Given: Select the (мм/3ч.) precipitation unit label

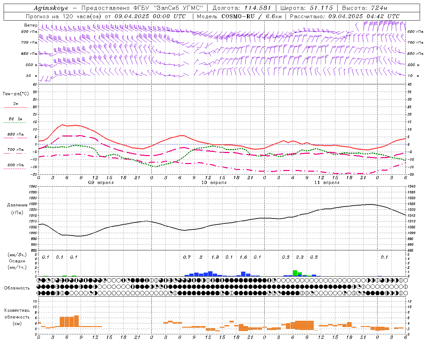Looking at the screenshot, I should click(17, 255).
